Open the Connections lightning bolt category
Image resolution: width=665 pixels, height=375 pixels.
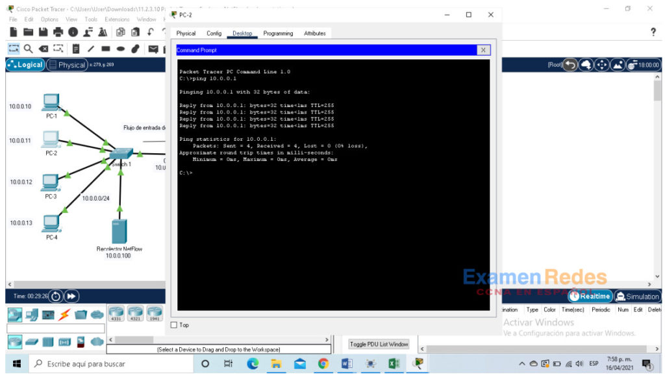pyautogui.click(x=63, y=313)
